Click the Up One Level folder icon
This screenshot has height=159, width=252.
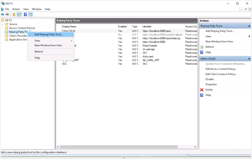[14, 15]
